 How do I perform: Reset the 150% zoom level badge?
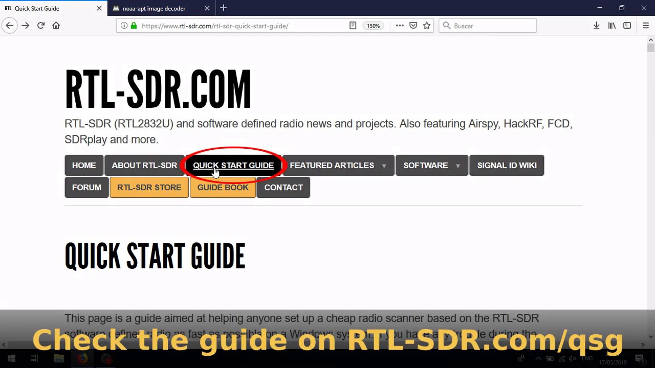click(373, 26)
